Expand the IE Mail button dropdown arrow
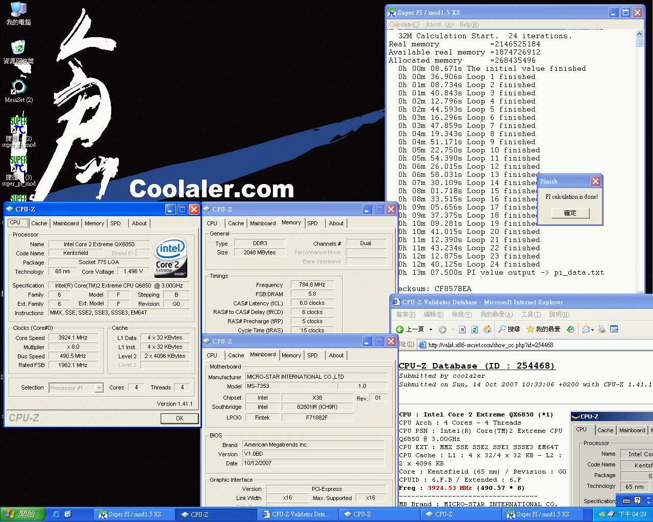Image resolution: width=653 pixels, height=522 pixels. pyautogui.click(x=593, y=329)
